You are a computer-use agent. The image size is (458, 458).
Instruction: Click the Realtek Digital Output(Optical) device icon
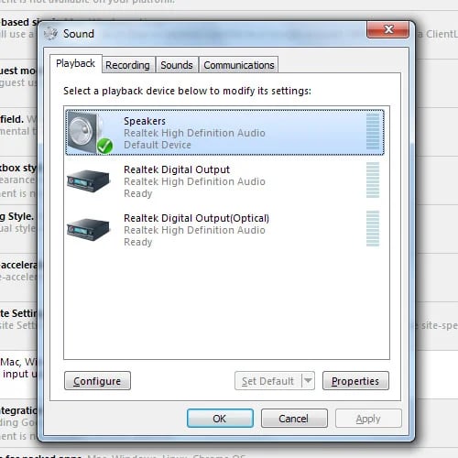click(x=88, y=229)
